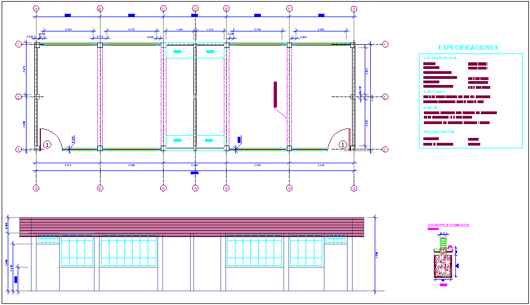Select the ALBAÑILERIA section heading
The image size is (530, 305).
coord(434,92)
